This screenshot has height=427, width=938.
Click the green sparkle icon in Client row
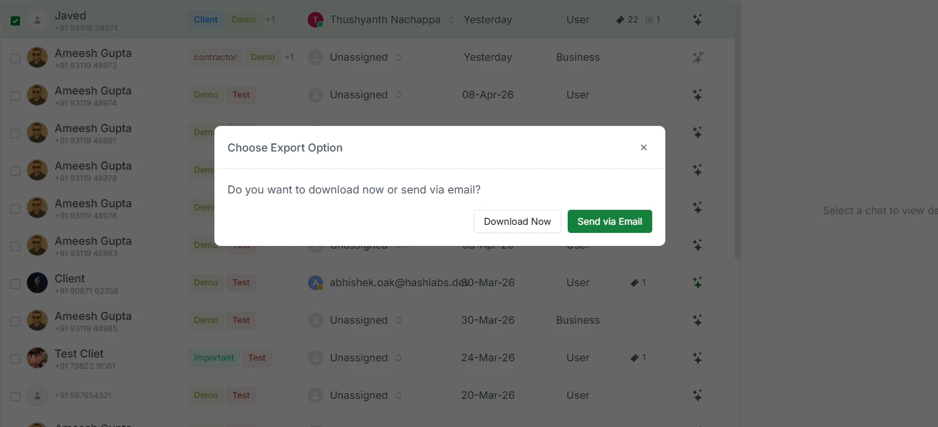tap(697, 282)
